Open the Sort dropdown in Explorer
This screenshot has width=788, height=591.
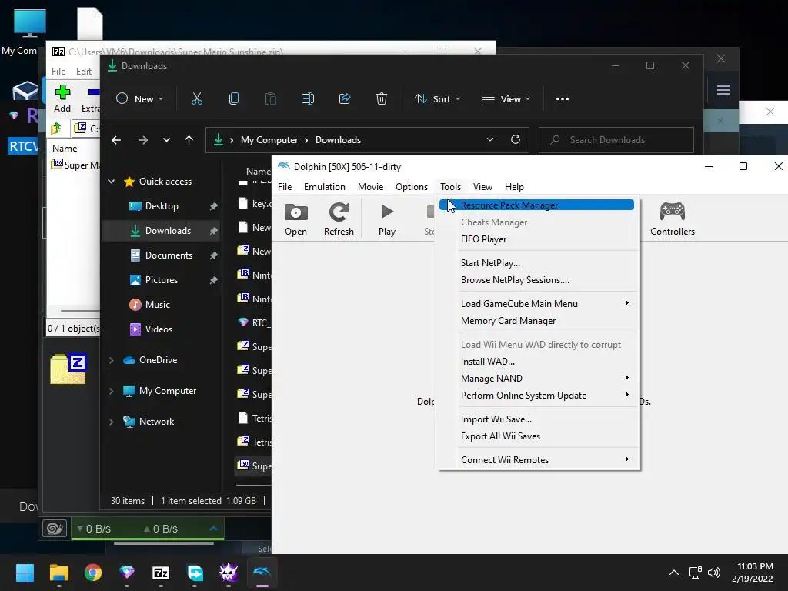(437, 99)
